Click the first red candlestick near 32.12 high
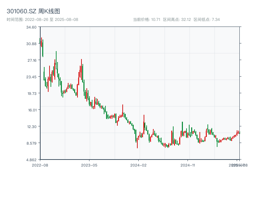This screenshot has height=199, width=266. click(x=41, y=42)
